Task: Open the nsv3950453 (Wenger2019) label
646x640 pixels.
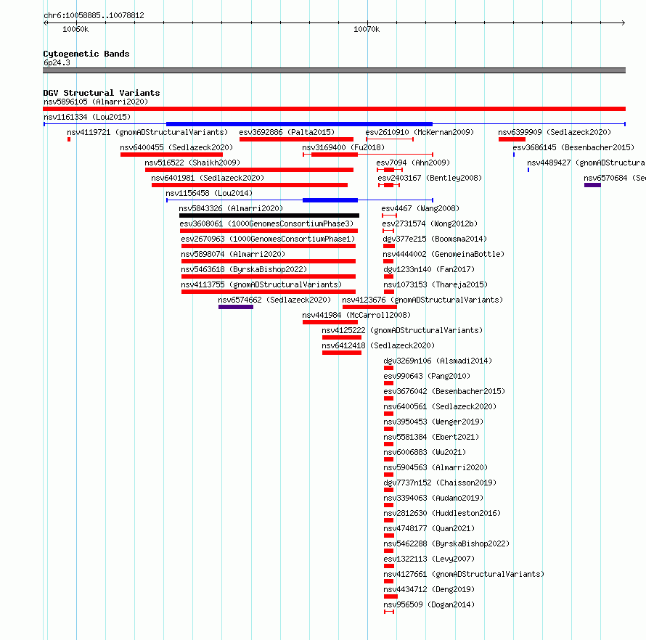Action: (x=433, y=422)
